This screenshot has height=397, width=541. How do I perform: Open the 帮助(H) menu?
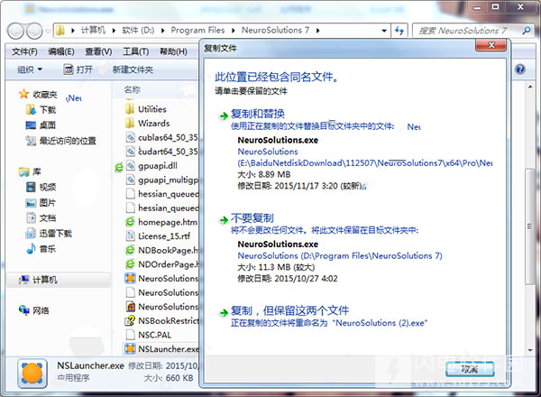(173, 51)
